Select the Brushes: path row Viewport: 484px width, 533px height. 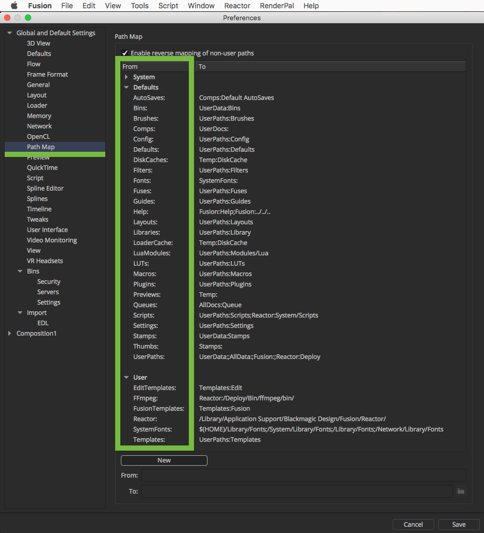146,119
